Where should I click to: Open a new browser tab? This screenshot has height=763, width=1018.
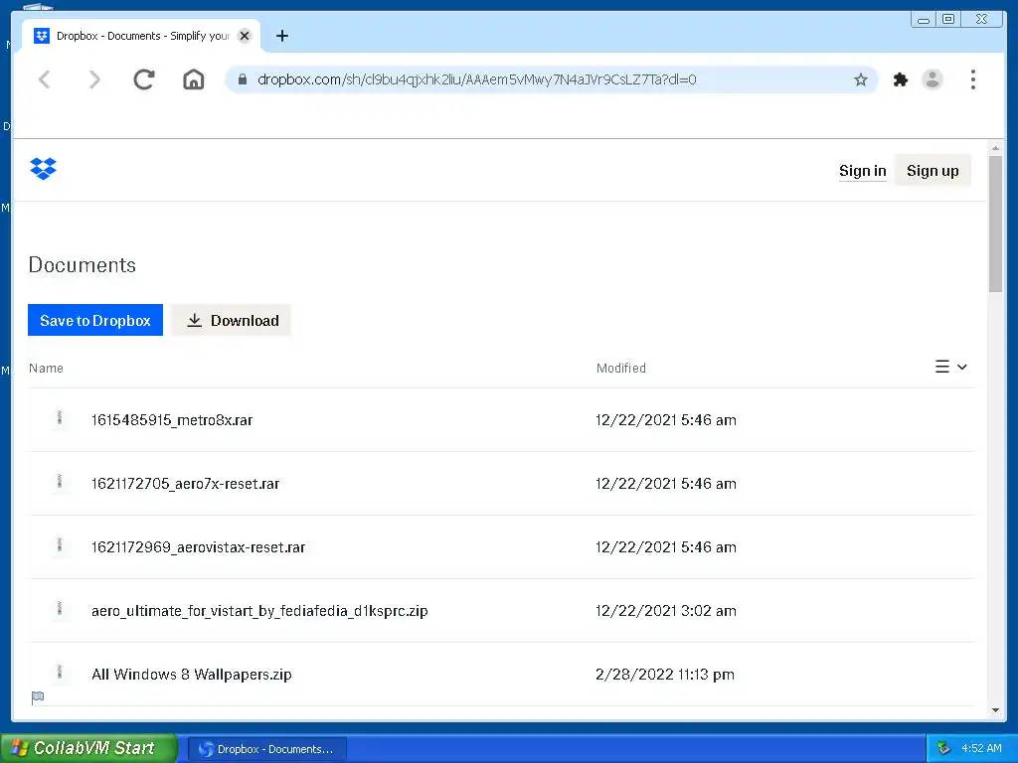[x=281, y=36]
